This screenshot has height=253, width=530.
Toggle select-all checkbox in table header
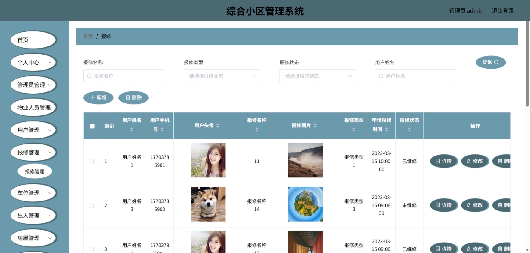(92, 126)
